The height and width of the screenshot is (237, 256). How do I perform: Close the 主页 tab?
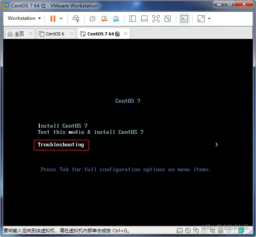click(x=30, y=33)
